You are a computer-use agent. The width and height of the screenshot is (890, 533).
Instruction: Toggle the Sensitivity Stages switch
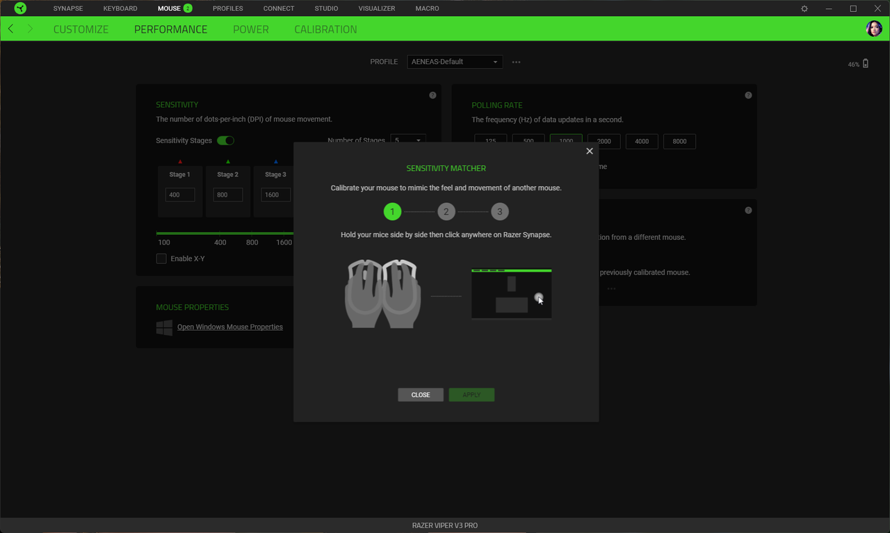[x=225, y=140]
